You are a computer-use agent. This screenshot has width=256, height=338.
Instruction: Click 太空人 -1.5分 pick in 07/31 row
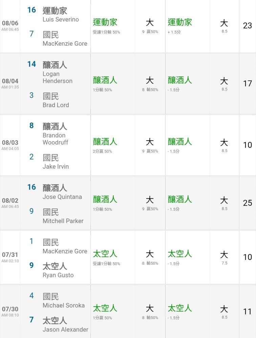point(180,258)
